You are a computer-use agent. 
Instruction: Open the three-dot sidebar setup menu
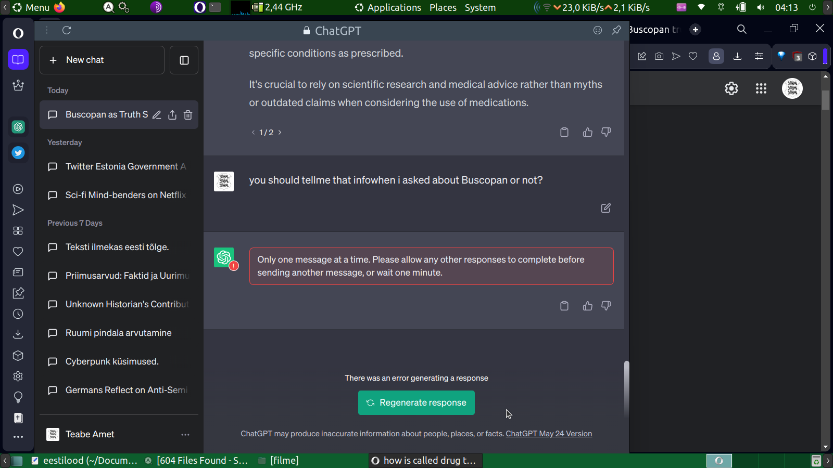[18, 437]
